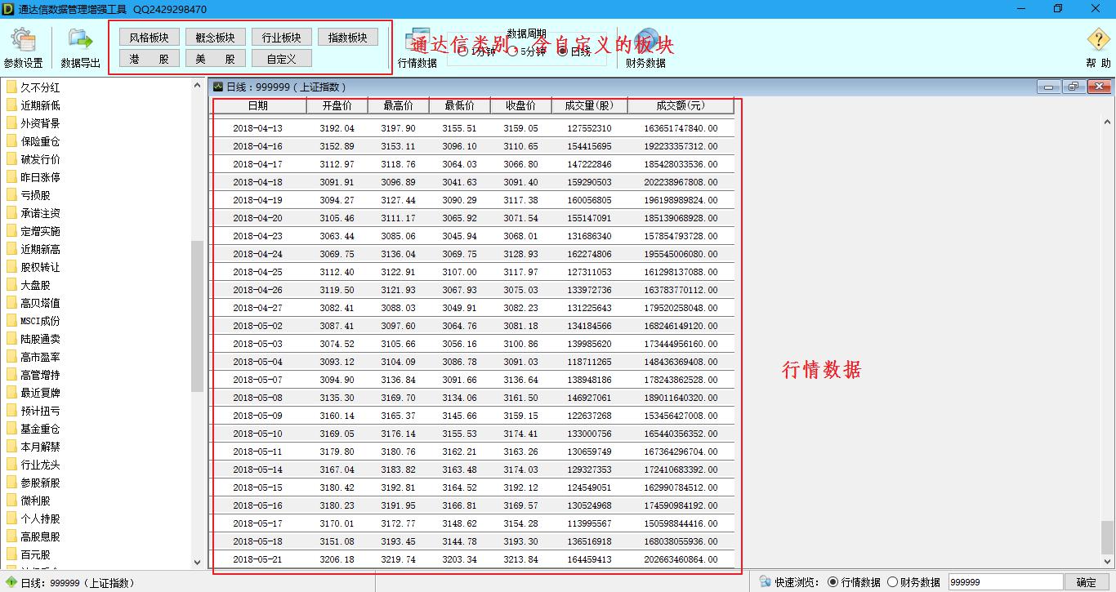Open the 帮助 help icon

[x=1098, y=41]
